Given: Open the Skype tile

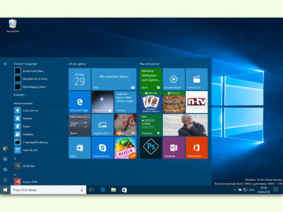Looking at the screenshot, I should pos(102,148).
